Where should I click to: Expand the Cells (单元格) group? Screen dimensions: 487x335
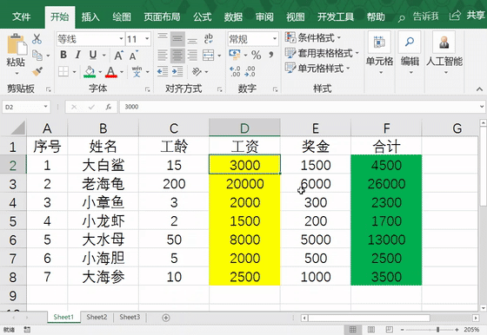[379, 53]
